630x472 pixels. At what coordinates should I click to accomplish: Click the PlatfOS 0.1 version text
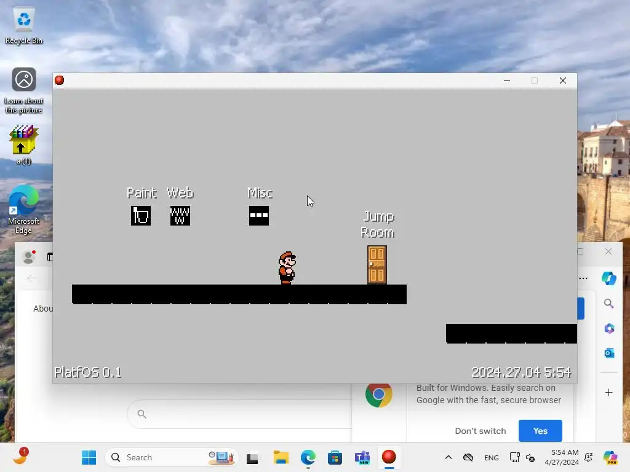88,372
